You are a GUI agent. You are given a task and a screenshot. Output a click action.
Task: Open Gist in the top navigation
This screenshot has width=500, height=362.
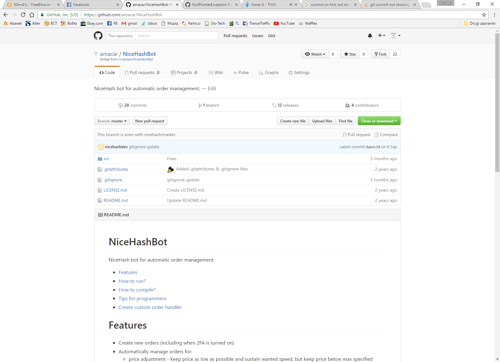[272, 36]
